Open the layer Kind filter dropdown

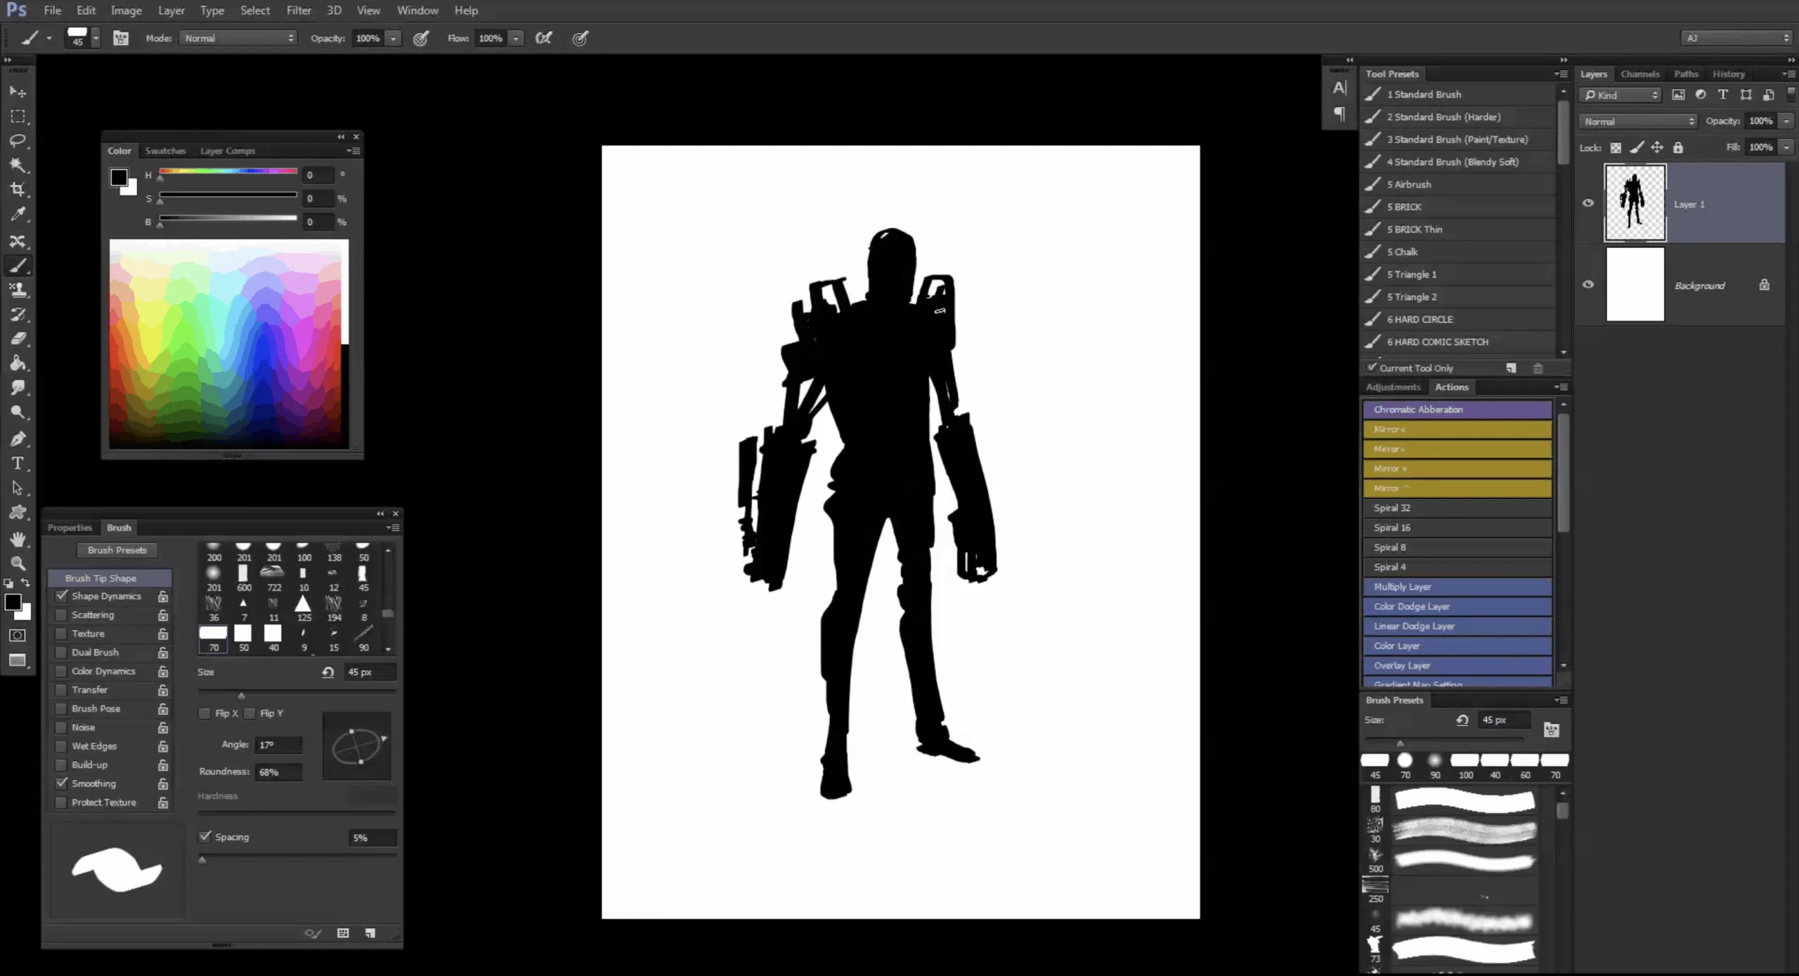click(1621, 95)
